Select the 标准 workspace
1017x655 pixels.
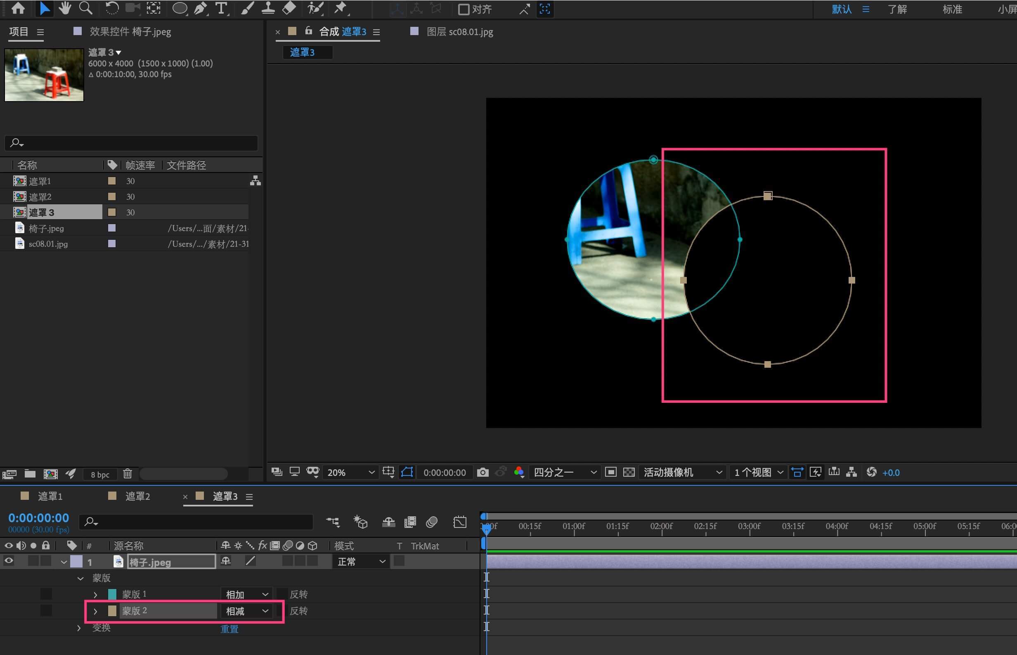[x=952, y=9]
